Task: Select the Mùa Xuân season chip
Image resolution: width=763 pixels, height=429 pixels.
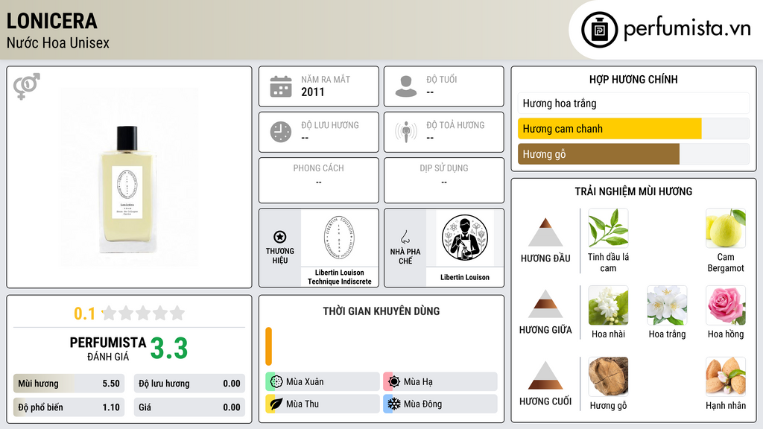Action: click(x=323, y=382)
